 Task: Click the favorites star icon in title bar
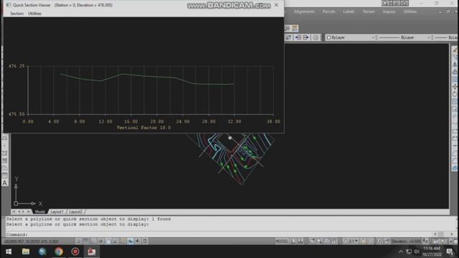tap(404, 3)
